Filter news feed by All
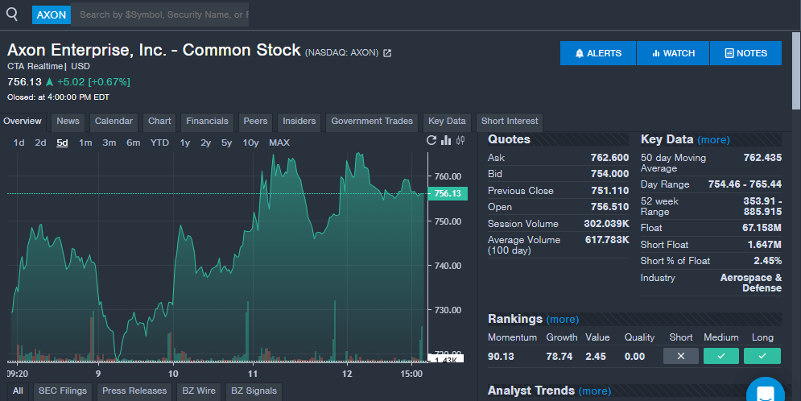 [18, 391]
